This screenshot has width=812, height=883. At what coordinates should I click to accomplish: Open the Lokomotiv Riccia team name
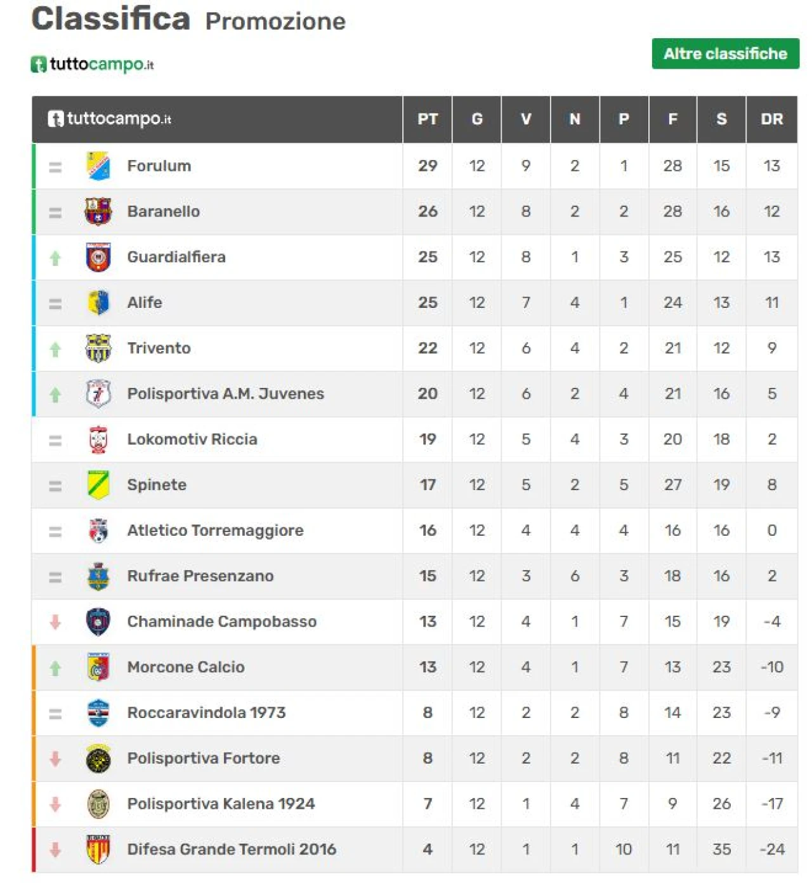coord(192,439)
